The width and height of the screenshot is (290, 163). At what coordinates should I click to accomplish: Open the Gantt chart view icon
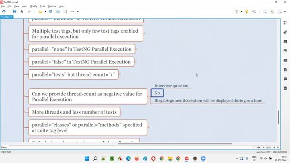[254, 12]
